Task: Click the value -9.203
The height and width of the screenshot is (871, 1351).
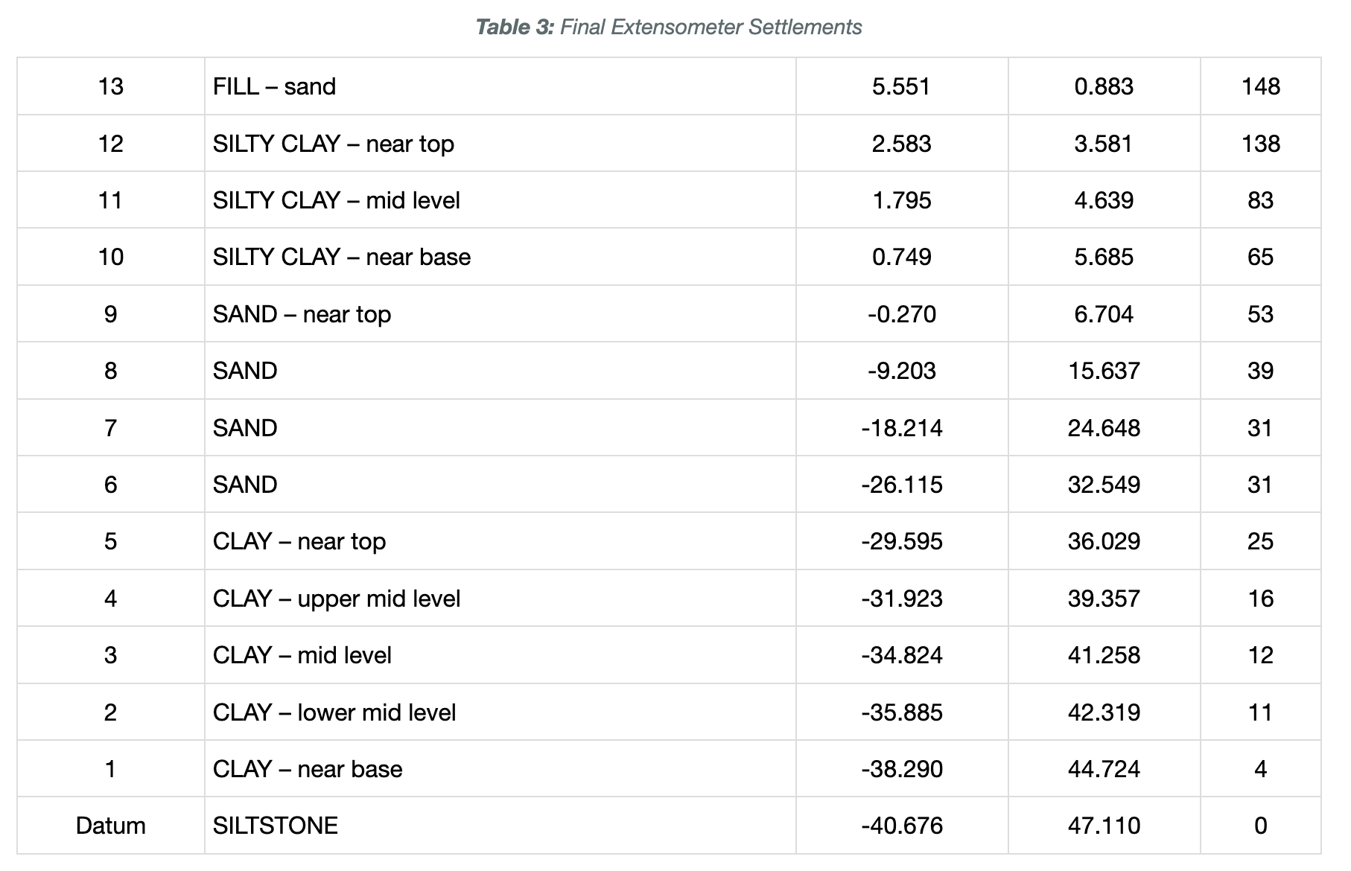Action: (x=902, y=371)
